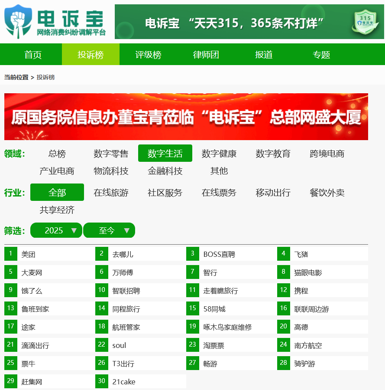Select the 投诉榜 navigation tab
This screenshot has width=385, height=390.
[x=91, y=55]
